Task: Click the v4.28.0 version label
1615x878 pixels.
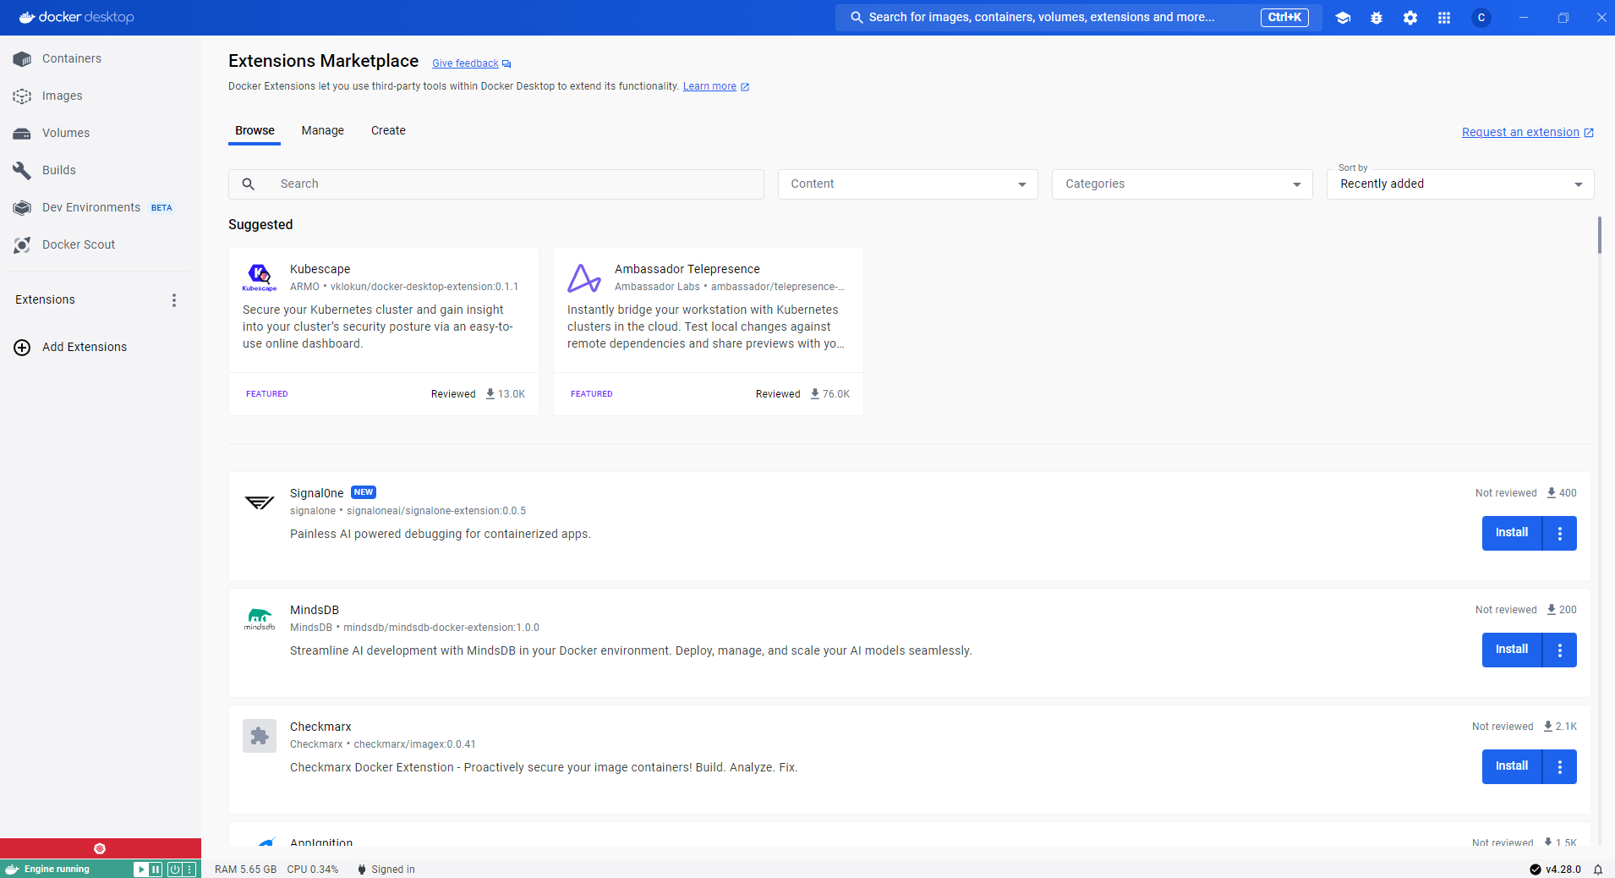Action: pyautogui.click(x=1563, y=870)
